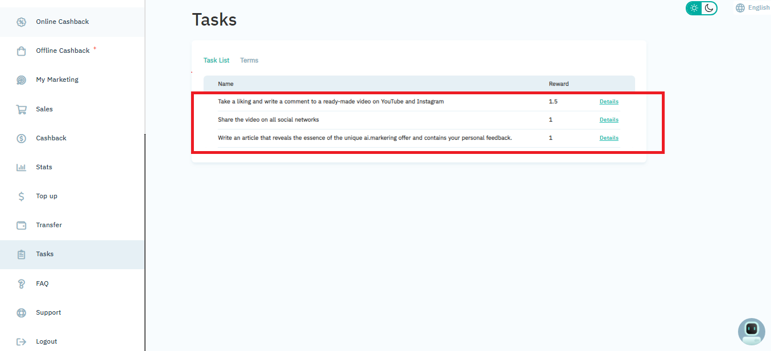
Task: Open the chatbot robot assistant
Action: click(x=752, y=332)
